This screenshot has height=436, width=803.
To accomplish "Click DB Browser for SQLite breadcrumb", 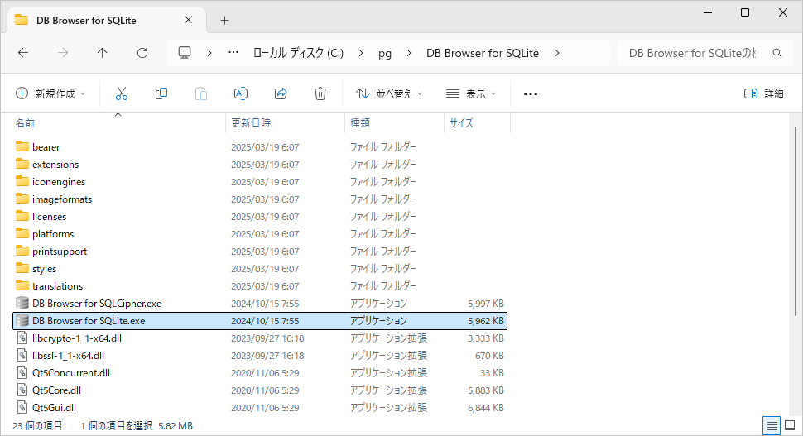I will tap(483, 53).
